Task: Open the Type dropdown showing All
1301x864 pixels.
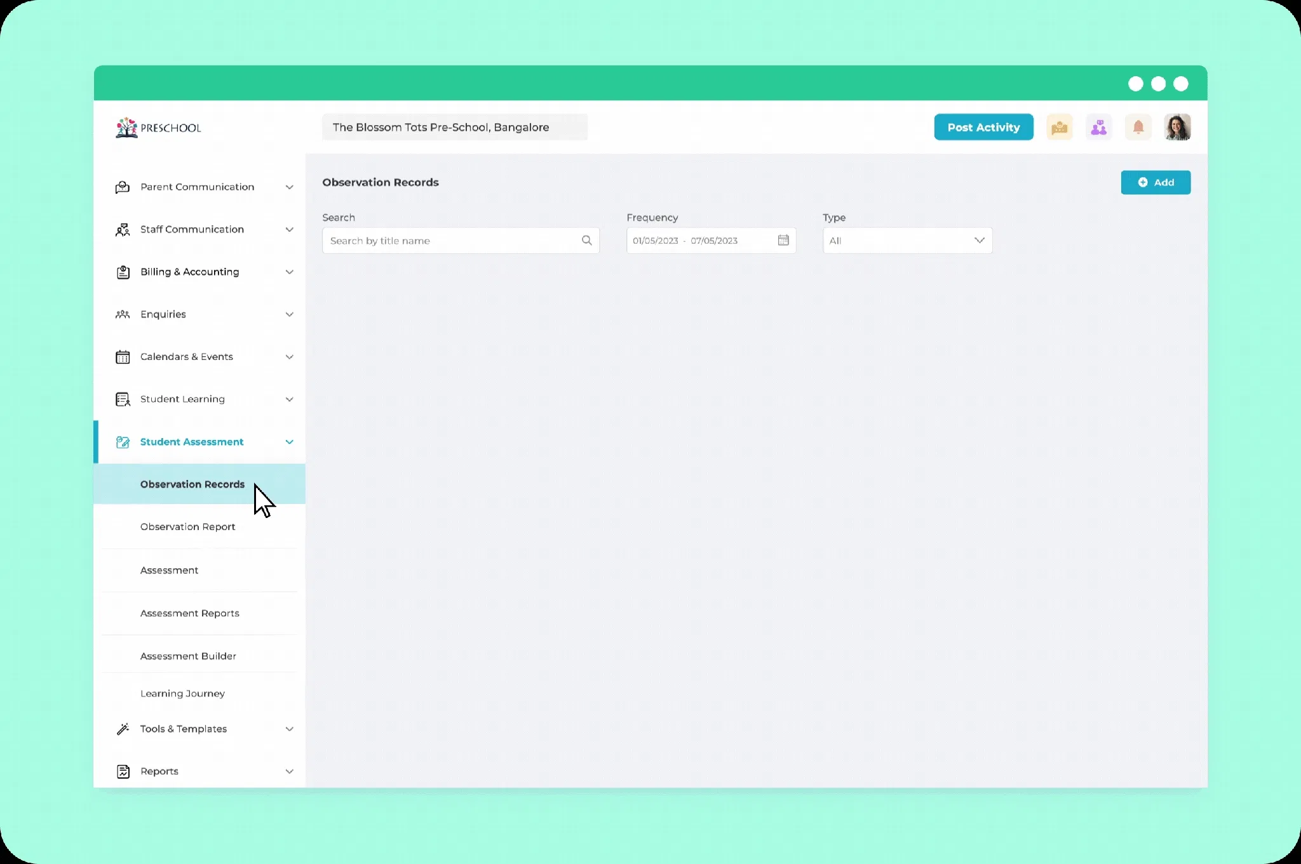Action: click(x=907, y=241)
